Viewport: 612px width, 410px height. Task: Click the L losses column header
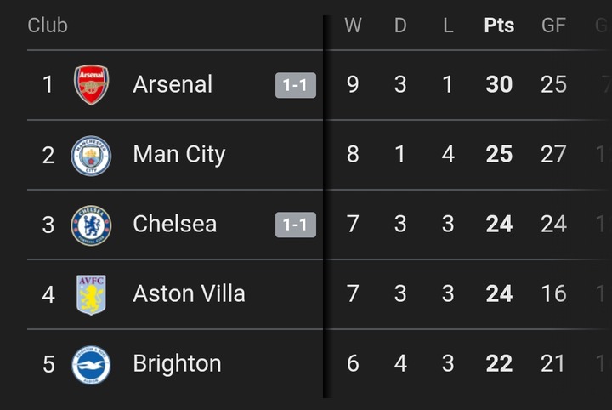pos(448,26)
